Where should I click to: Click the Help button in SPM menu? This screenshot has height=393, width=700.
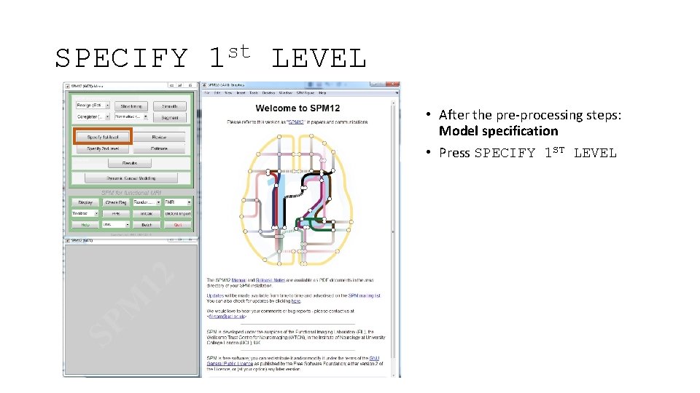85,225
